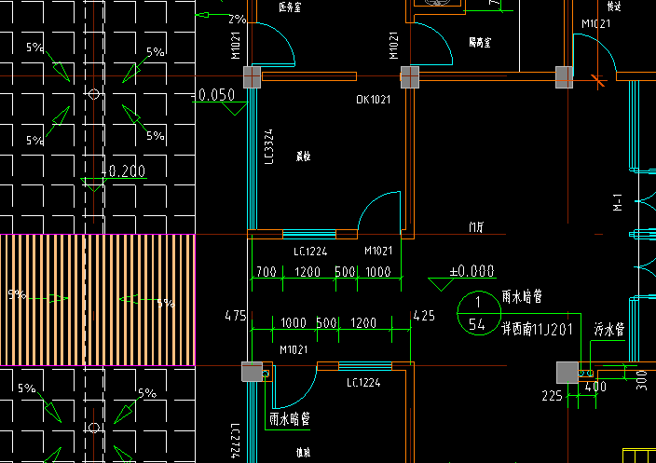The height and width of the screenshot is (463, 656).
Task: Select the 详西南11J201 reference note
Action: [537, 330]
